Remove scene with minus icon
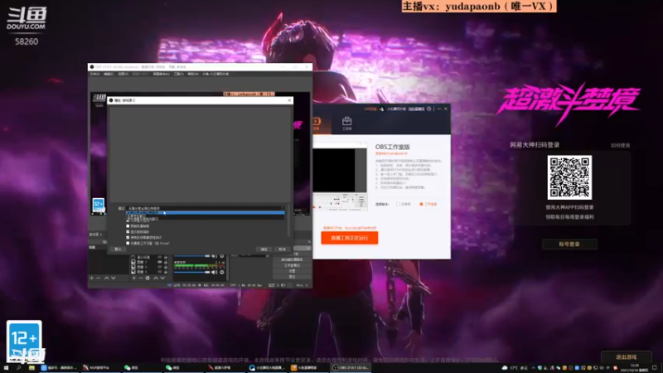Screen dimensions: 663x373 [99, 278]
